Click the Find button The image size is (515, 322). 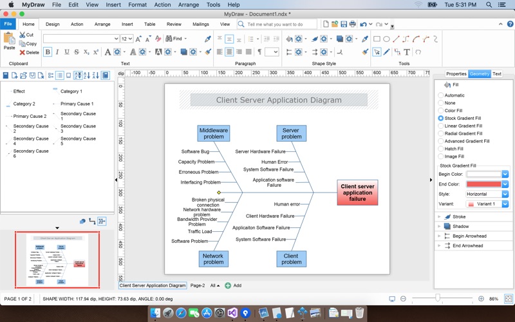click(x=176, y=39)
